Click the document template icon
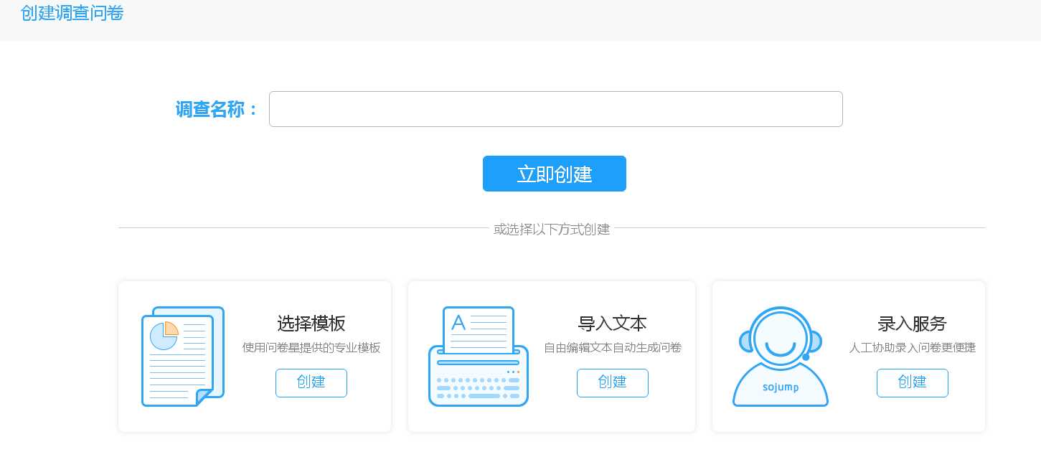This screenshot has width=1041, height=462. 183,357
